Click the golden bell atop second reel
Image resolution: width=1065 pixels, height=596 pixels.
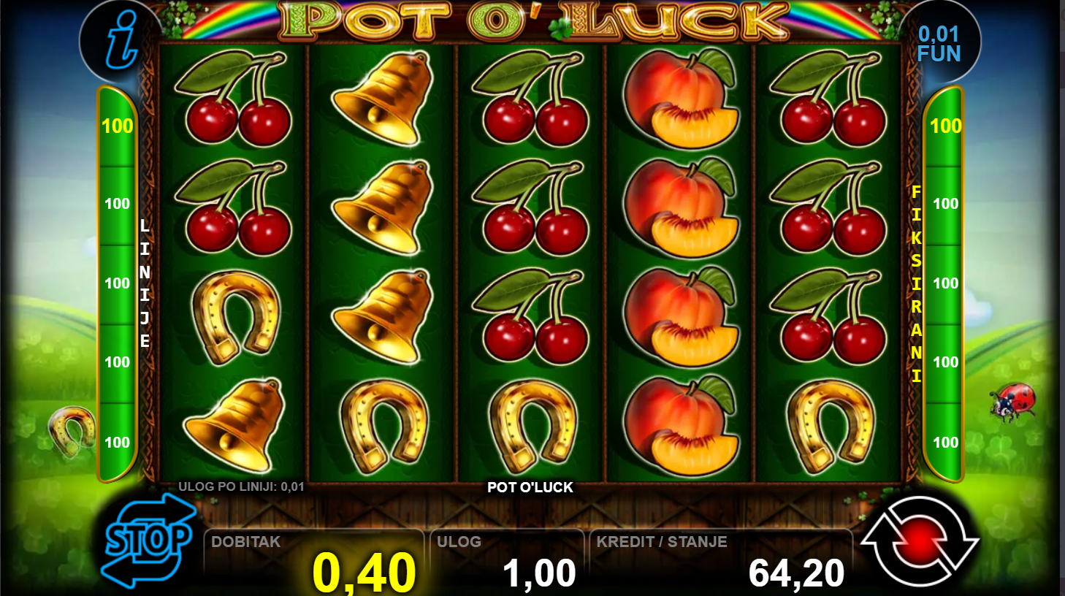click(x=382, y=99)
